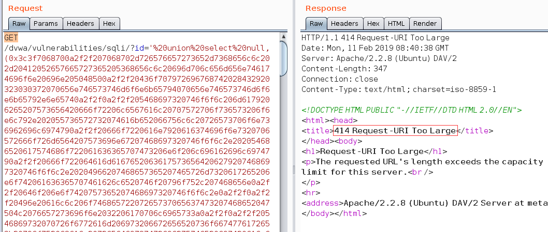
Task: Click the closing </body></html> line
Action: point(334,213)
